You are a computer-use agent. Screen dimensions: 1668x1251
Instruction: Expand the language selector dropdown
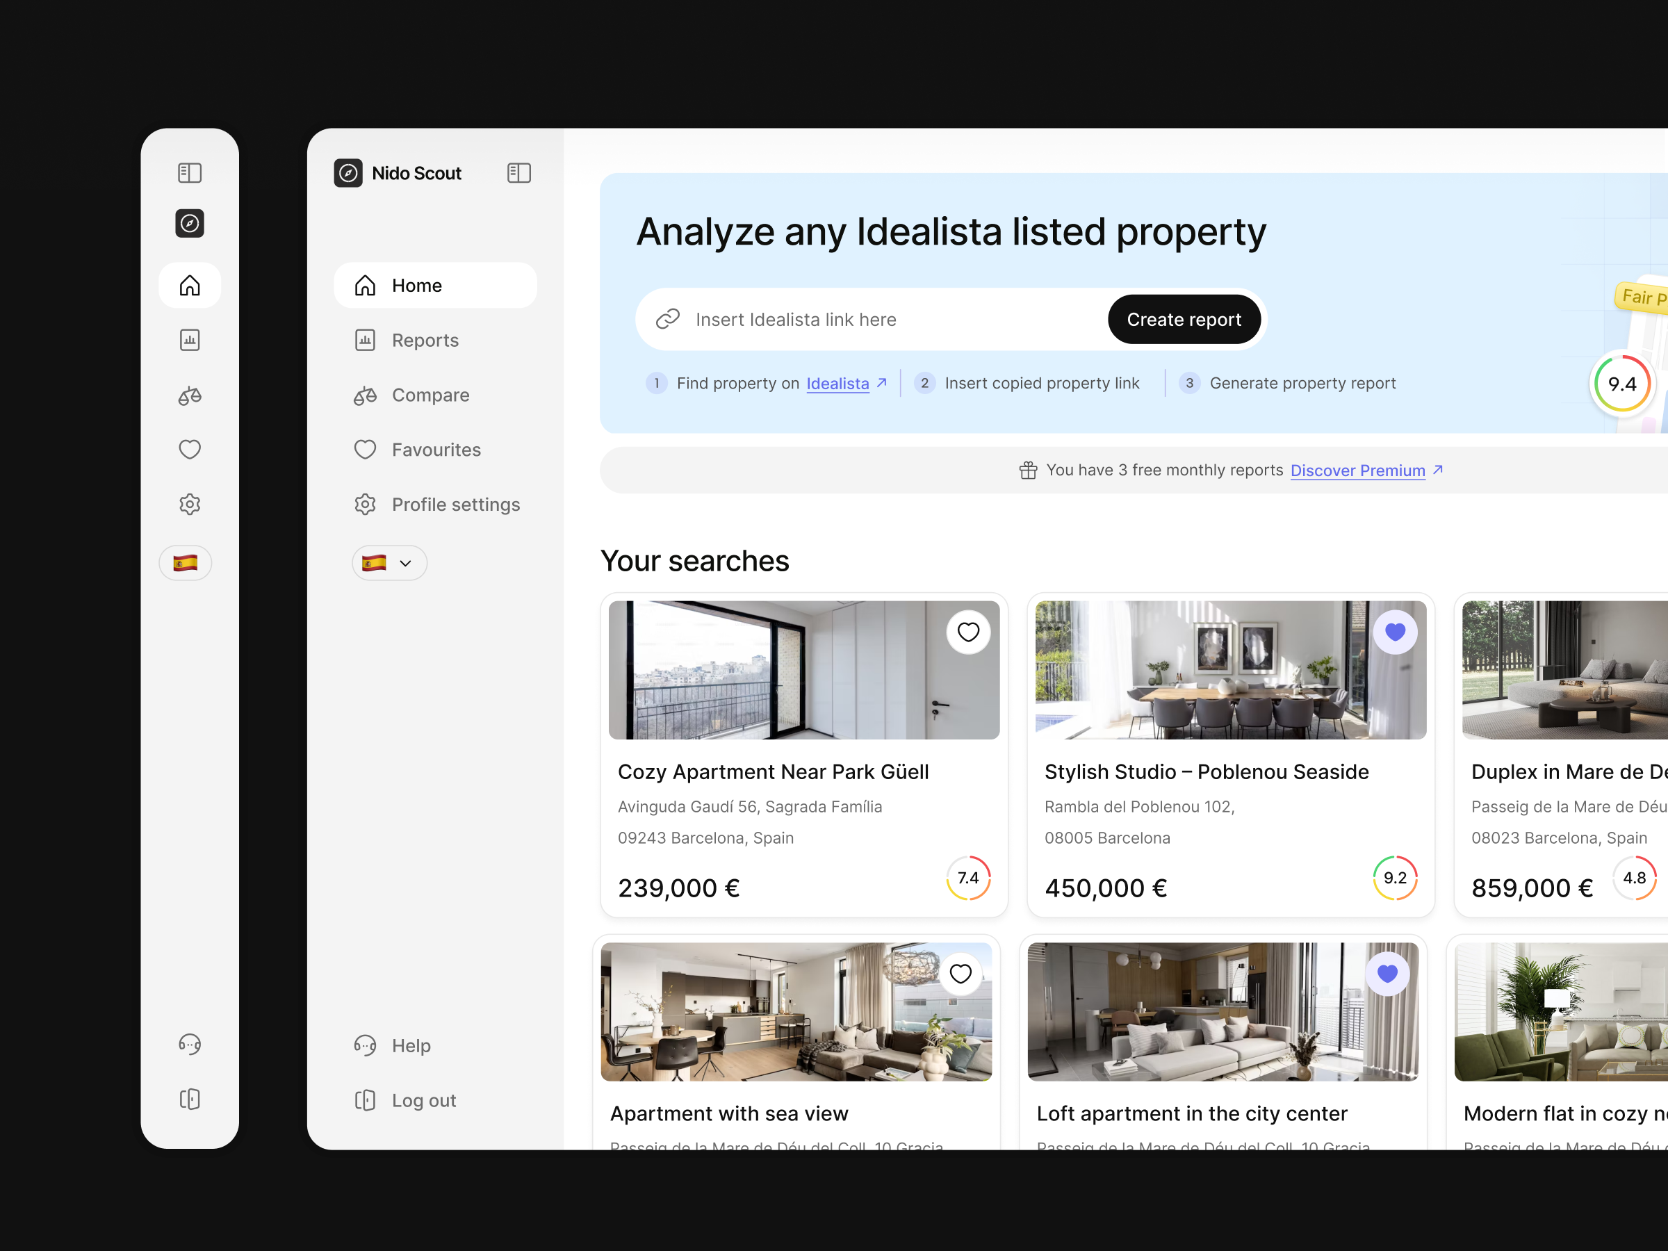click(389, 562)
